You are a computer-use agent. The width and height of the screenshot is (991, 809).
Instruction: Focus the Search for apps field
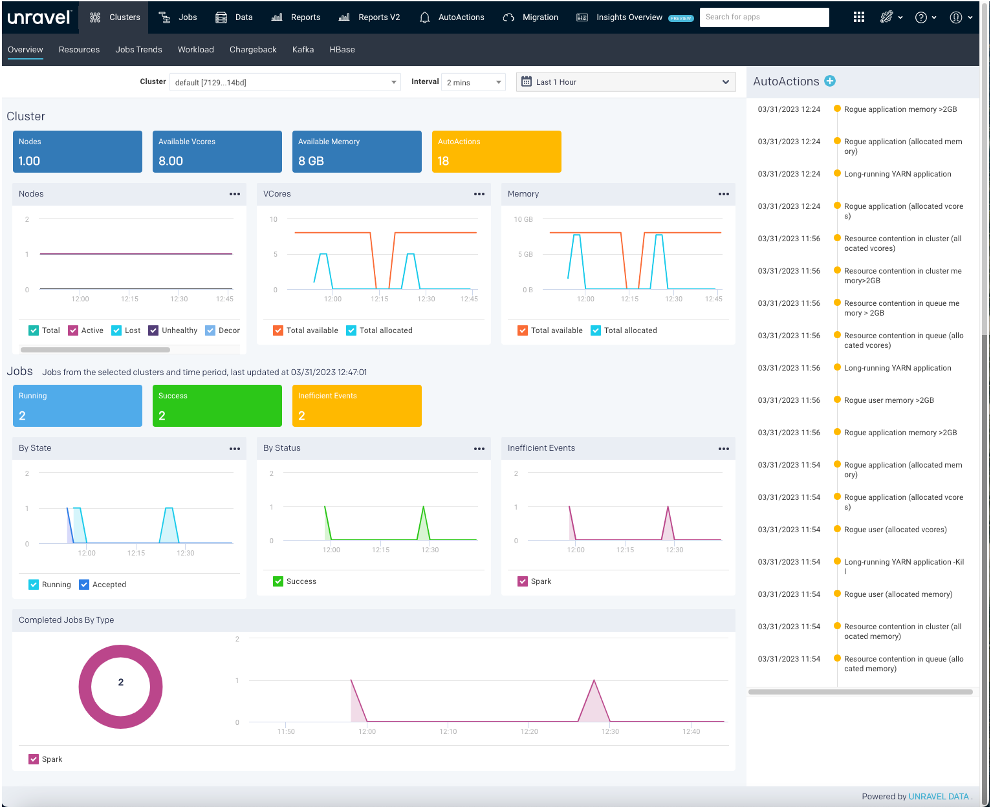coord(765,17)
